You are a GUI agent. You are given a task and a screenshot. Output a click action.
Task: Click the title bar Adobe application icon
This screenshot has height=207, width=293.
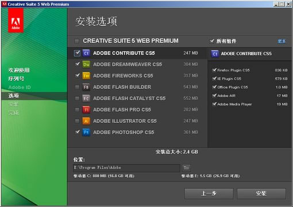click(x=5, y=4)
